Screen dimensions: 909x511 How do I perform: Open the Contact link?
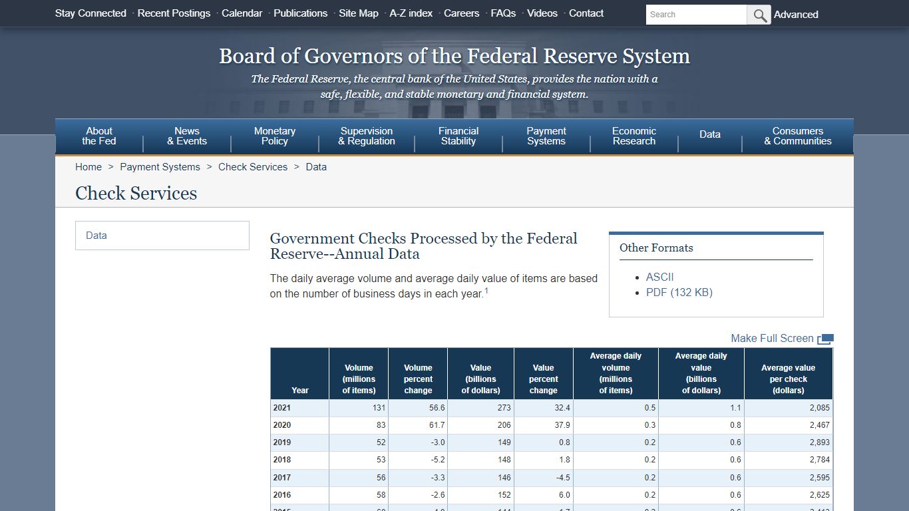point(586,13)
